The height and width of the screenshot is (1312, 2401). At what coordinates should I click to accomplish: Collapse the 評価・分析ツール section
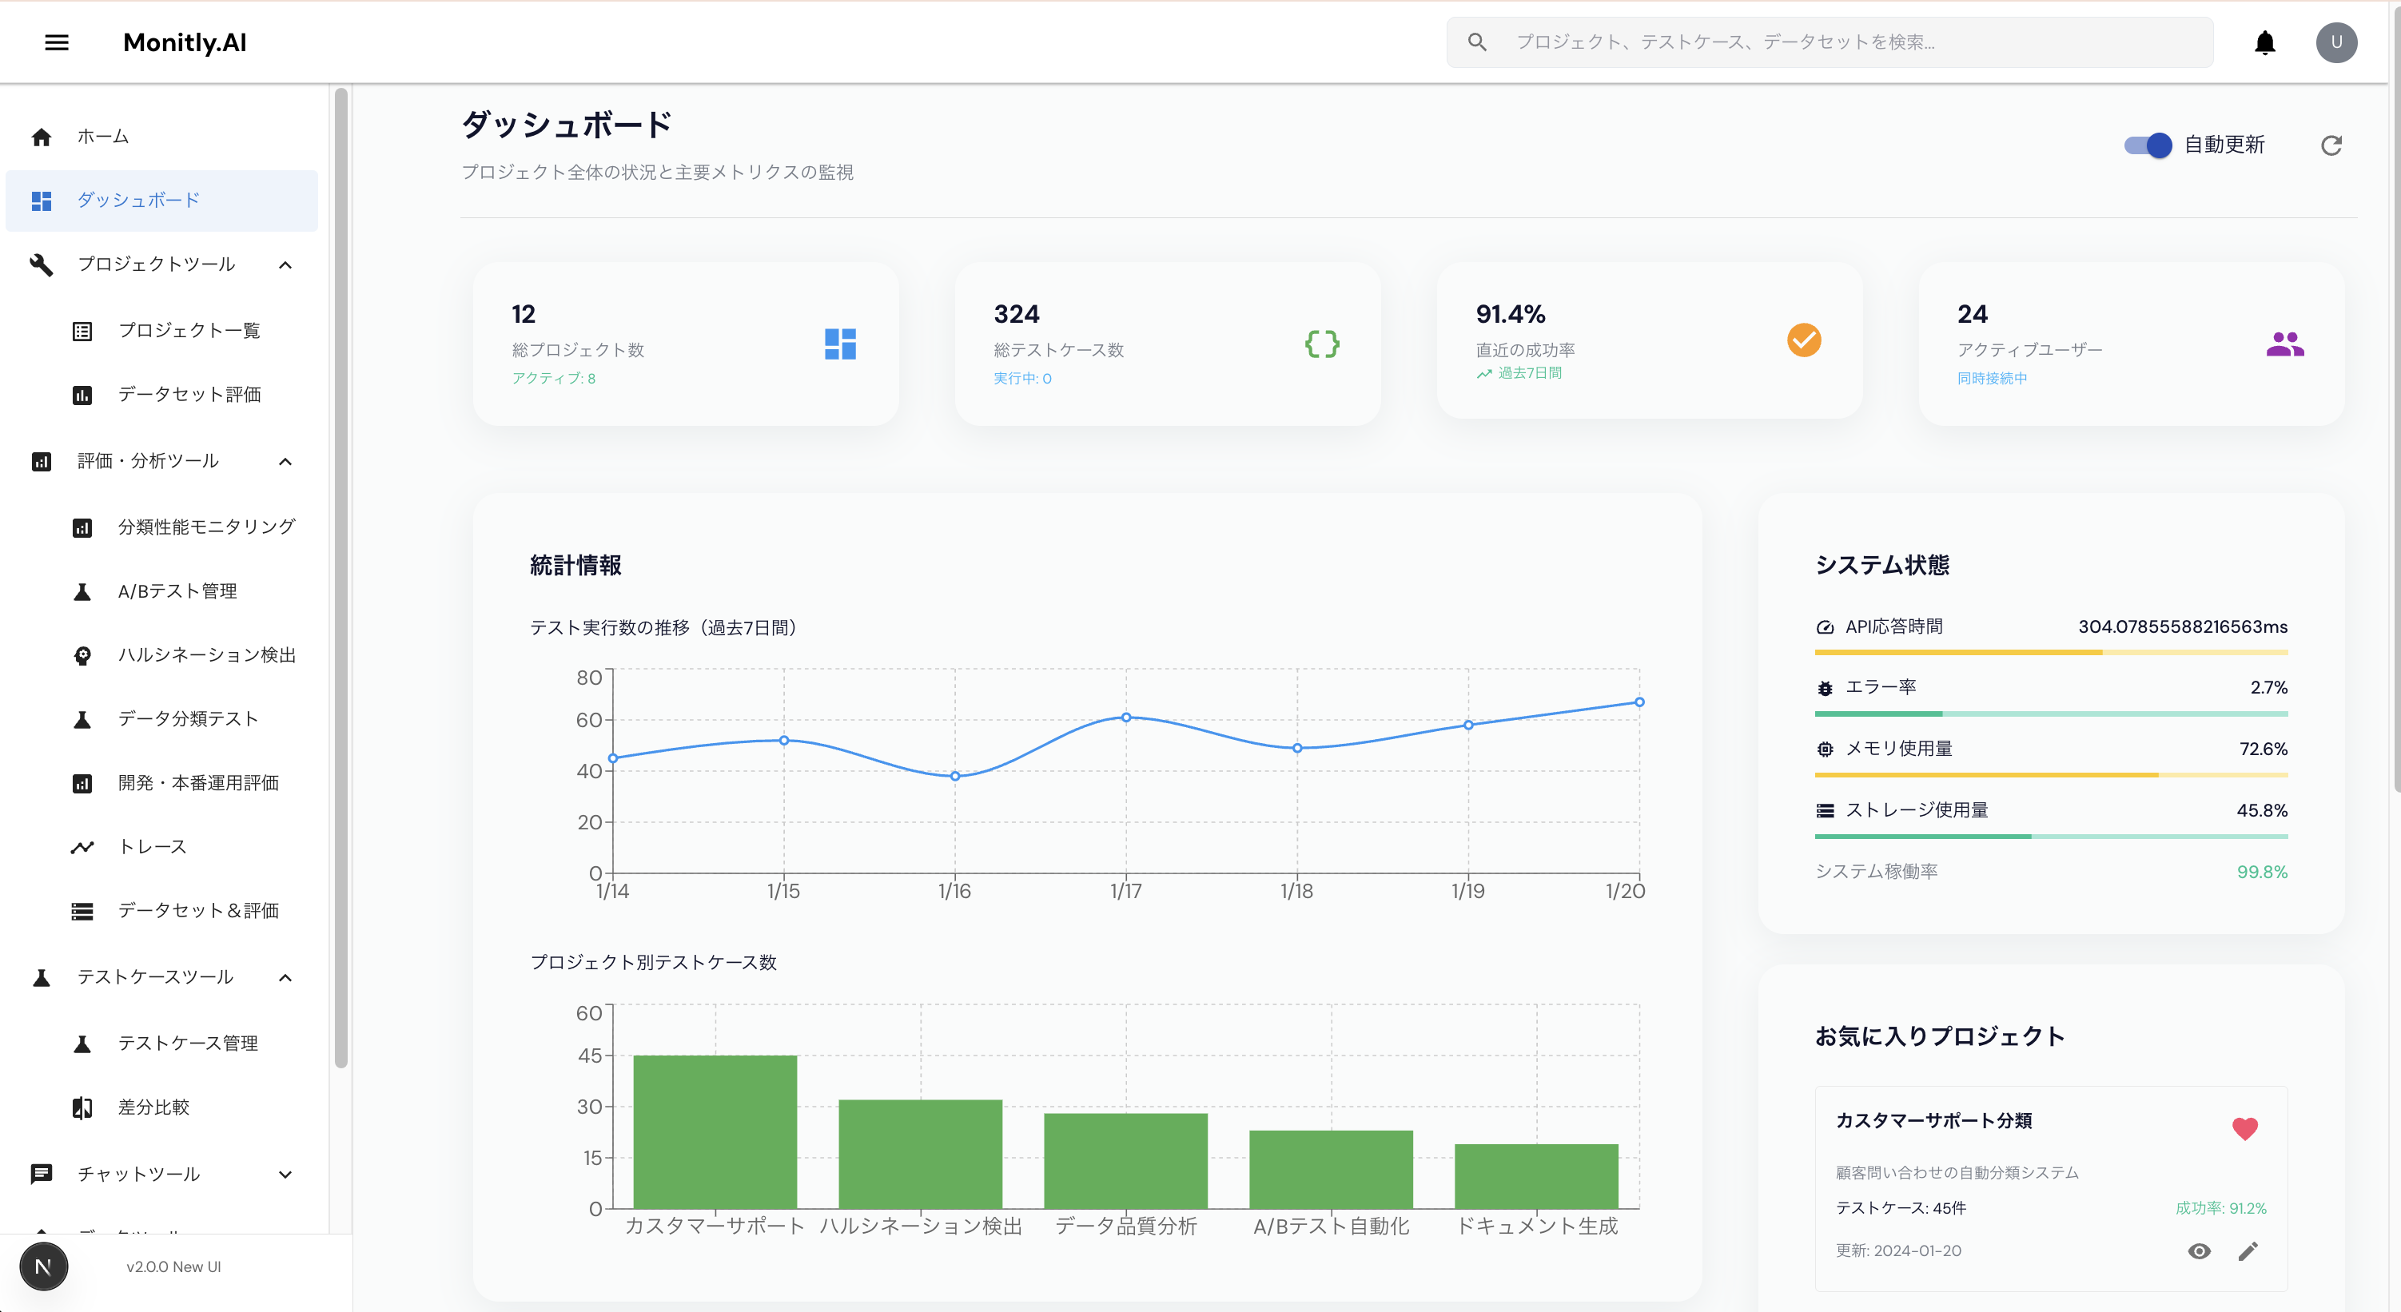click(285, 461)
